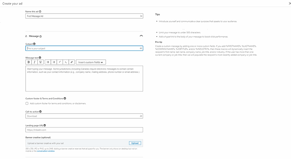Open help icon next to Message text label

coord(40,58)
